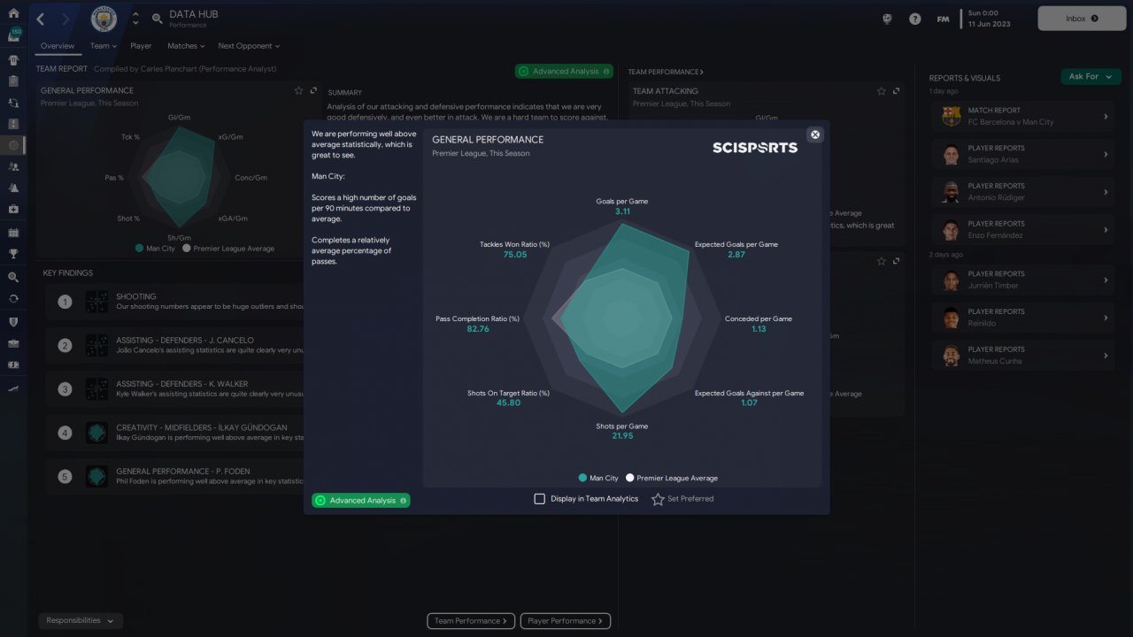
Task: Switch to the Overview tab
Action: (x=58, y=46)
